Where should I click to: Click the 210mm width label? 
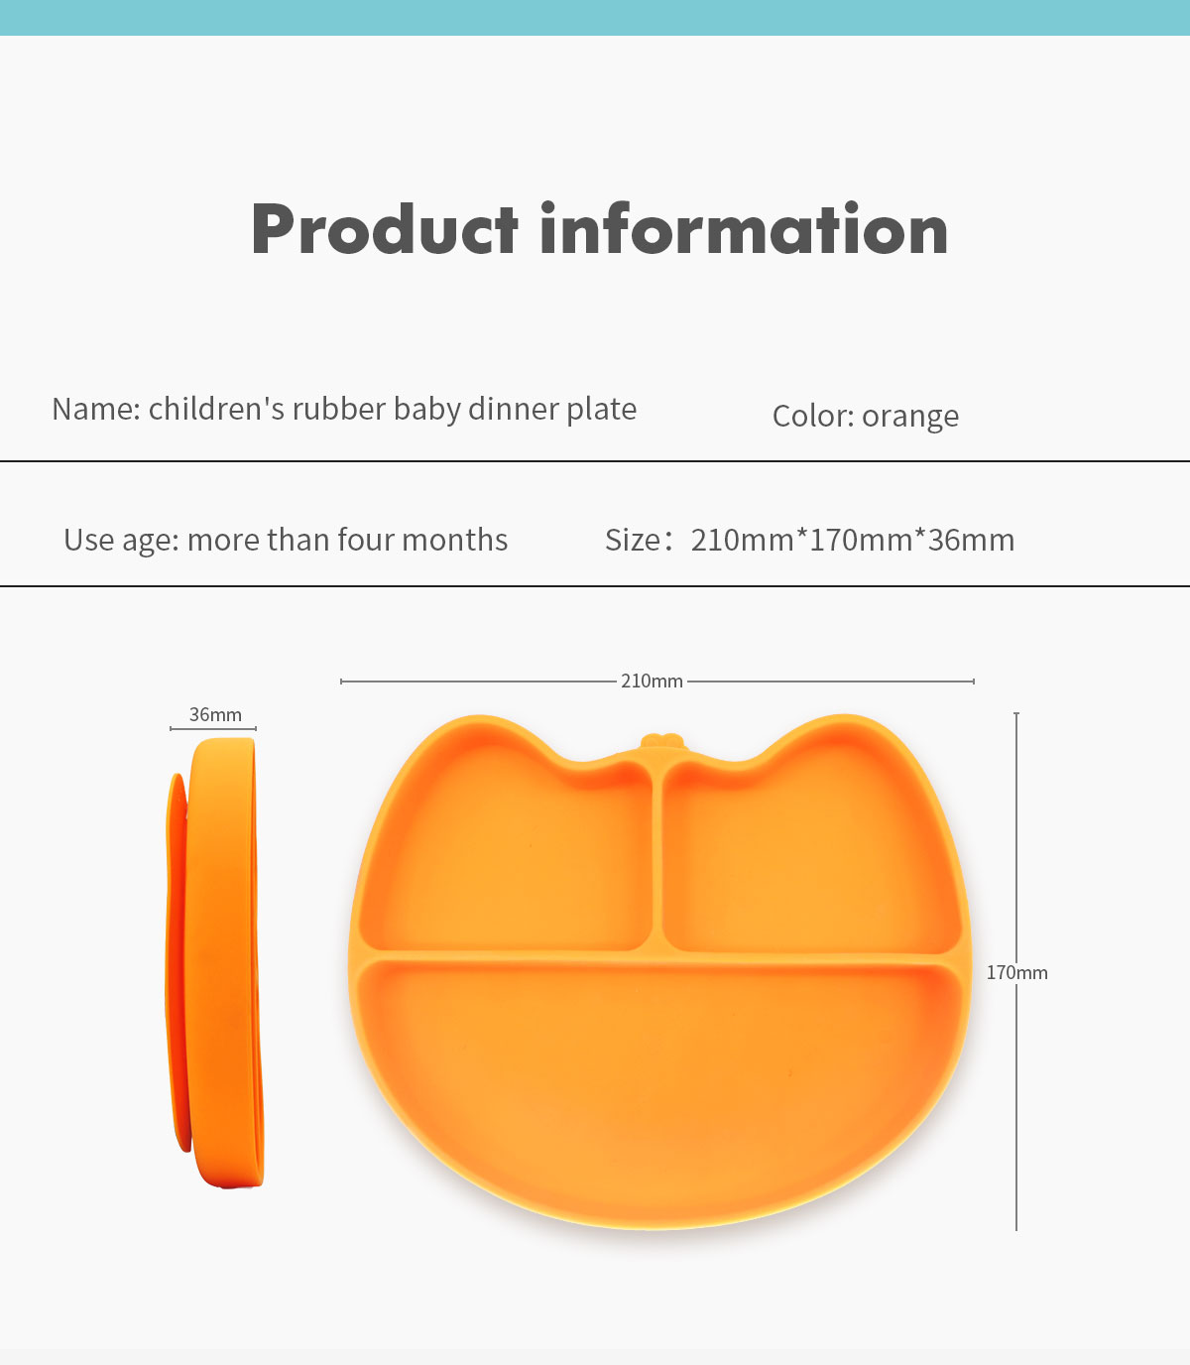click(652, 681)
